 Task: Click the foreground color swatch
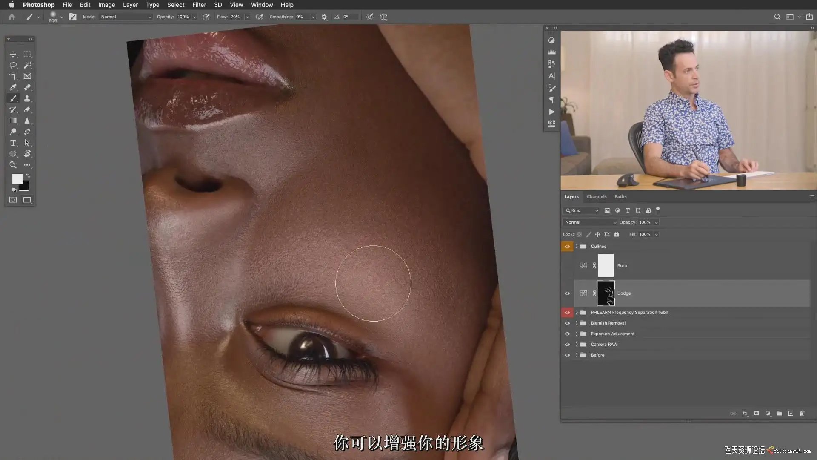17,178
